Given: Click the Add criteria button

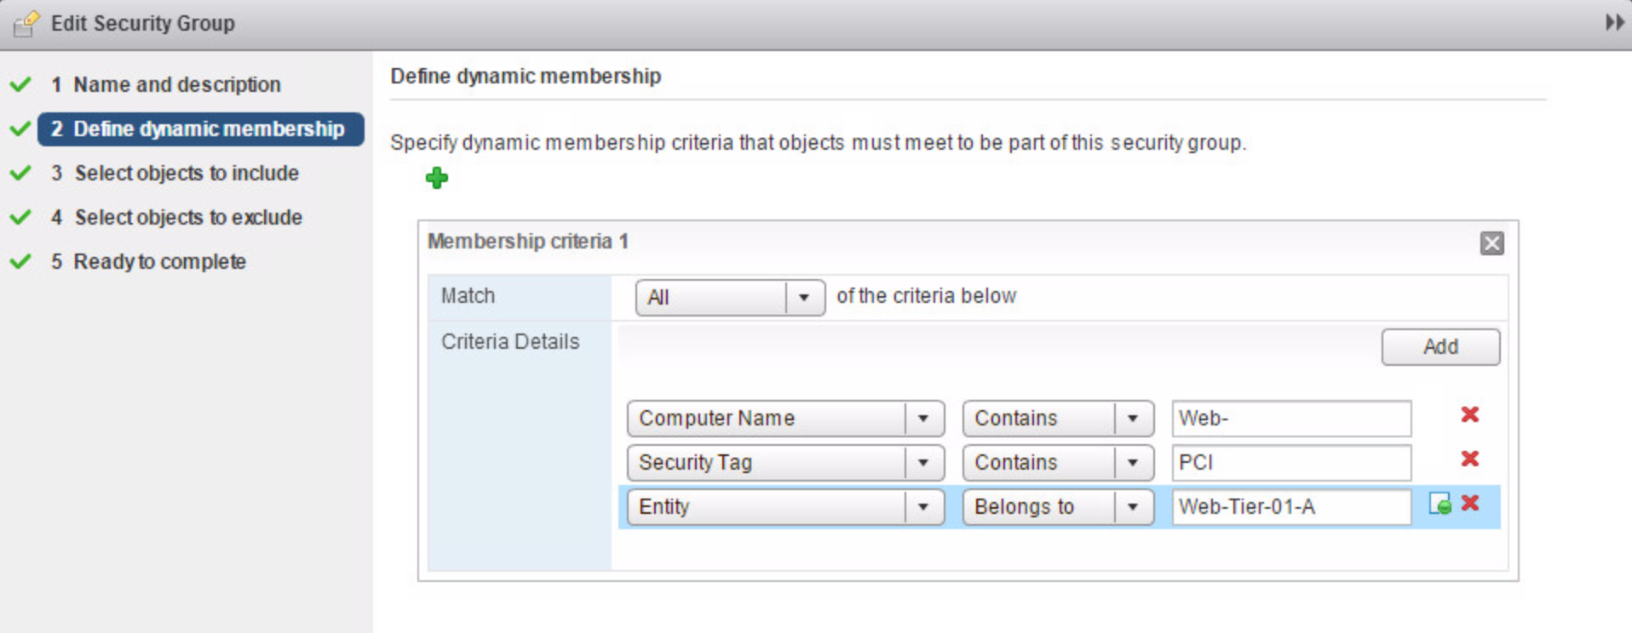Looking at the screenshot, I should pos(1439,347).
